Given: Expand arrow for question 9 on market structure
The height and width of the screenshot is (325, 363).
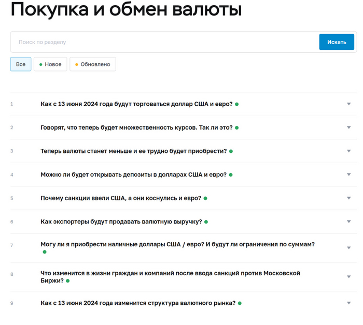Looking at the screenshot, I should pyautogui.click(x=349, y=303).
